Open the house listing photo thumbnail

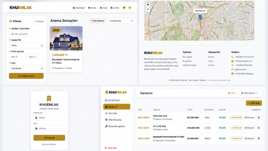tap(66, 38)
